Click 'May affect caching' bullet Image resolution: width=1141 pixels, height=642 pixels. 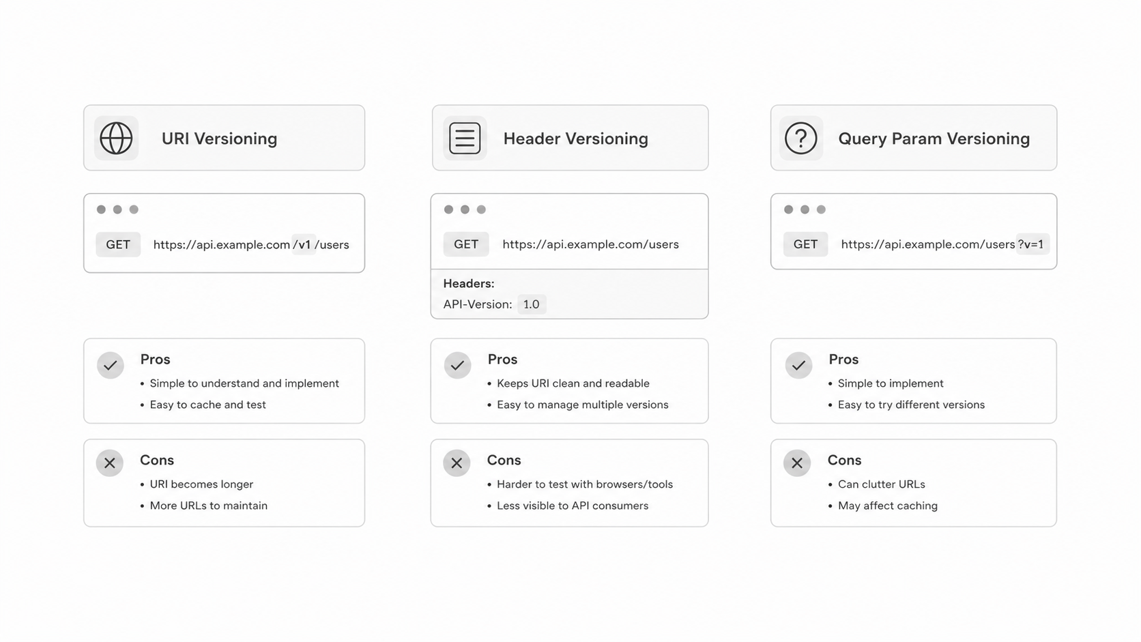pyautogui.click(x=888, y=506)
